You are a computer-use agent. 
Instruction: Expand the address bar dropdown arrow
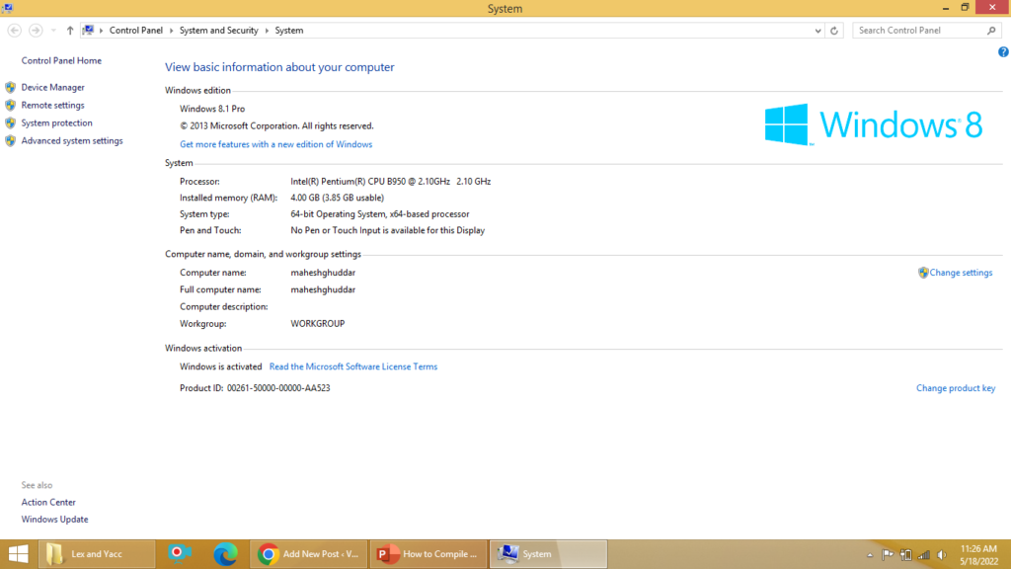click(x=817, y=31)
